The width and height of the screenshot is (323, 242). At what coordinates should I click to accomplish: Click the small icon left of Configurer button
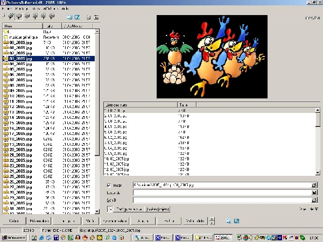click(x=110, y=209)
